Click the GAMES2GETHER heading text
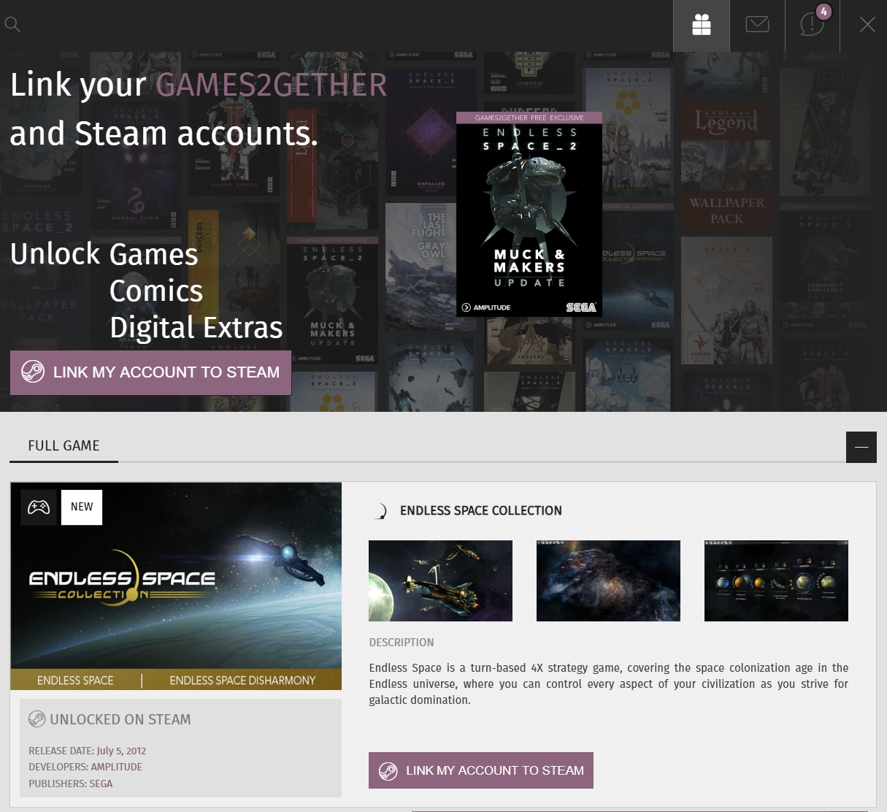Screen dimensions: 887x812 coord(271,85)
